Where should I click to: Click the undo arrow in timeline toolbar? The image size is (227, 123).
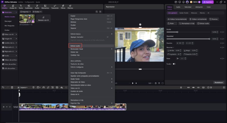coord(3,88)
